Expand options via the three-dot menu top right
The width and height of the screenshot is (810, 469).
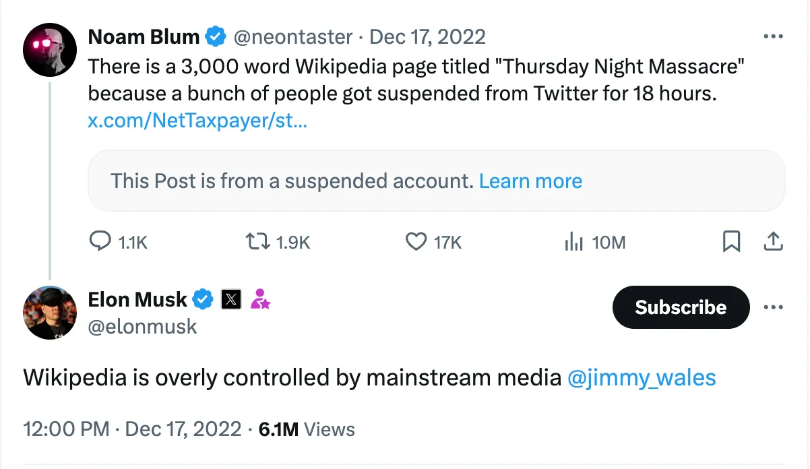coord(774,36)
